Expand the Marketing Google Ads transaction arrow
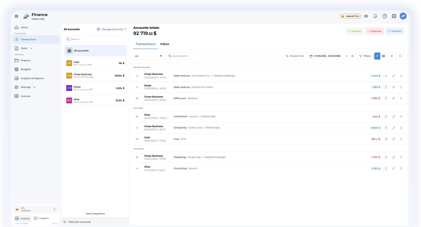This screenshot has width=421, height=227. [401, 157]
